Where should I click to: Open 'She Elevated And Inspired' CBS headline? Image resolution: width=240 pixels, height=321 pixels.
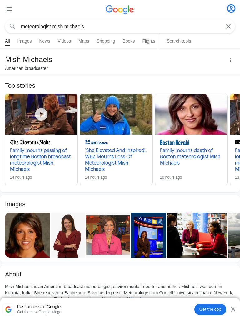[116, 160]
